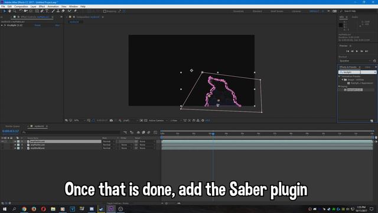The height and width of the screenshot is (213, 378).
Task: Toggle motion blur switch in timeline
Action: [x=149, y=133]
